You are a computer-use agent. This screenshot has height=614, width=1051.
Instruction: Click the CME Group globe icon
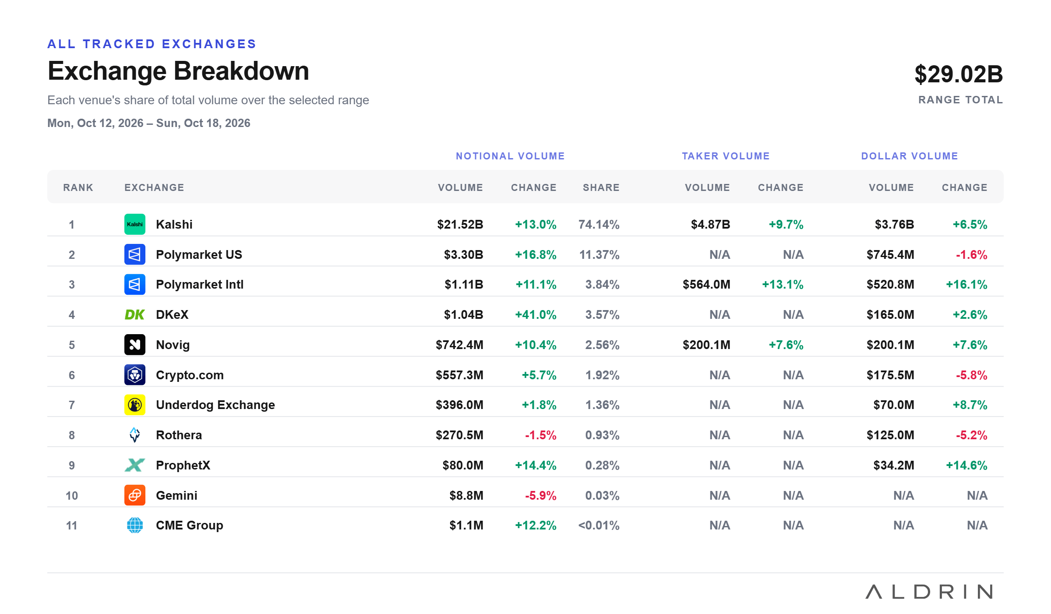point(135,525)
